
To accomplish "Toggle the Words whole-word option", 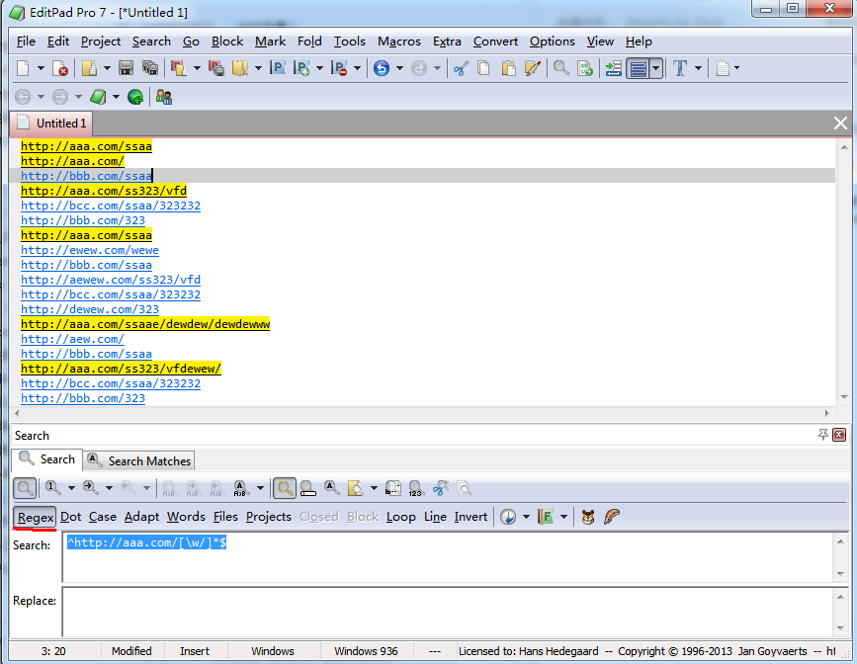I will click(186, 517).
